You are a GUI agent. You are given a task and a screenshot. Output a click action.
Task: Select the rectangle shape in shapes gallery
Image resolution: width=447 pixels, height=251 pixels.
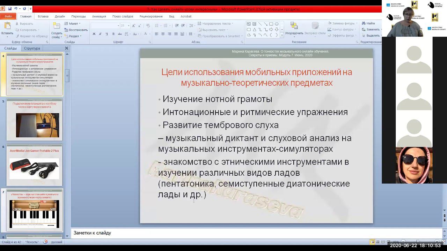pyautogui.click(x=271, y=24)
